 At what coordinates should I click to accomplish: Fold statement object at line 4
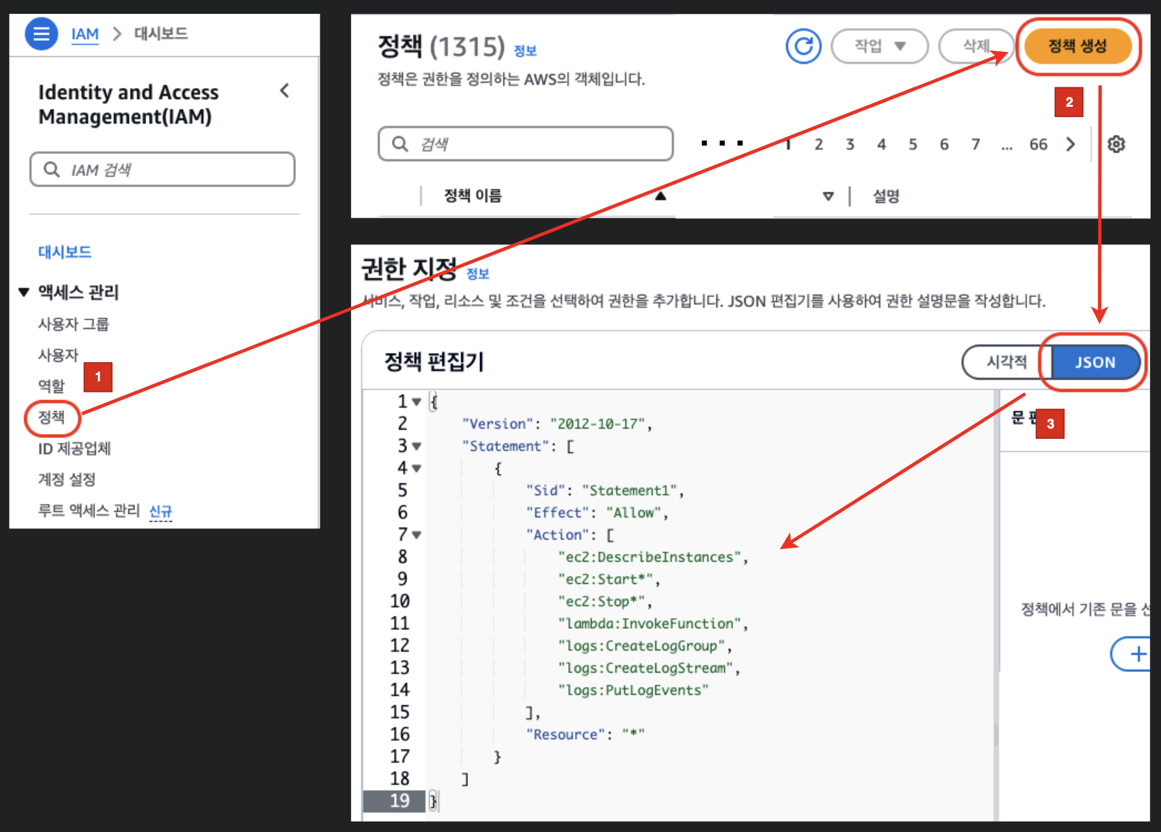416,468
